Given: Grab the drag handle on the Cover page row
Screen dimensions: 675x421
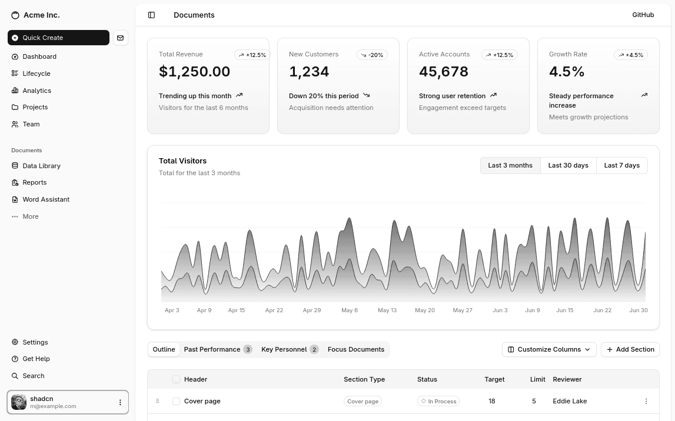Looking at the screenshot, I should [157, 401].
